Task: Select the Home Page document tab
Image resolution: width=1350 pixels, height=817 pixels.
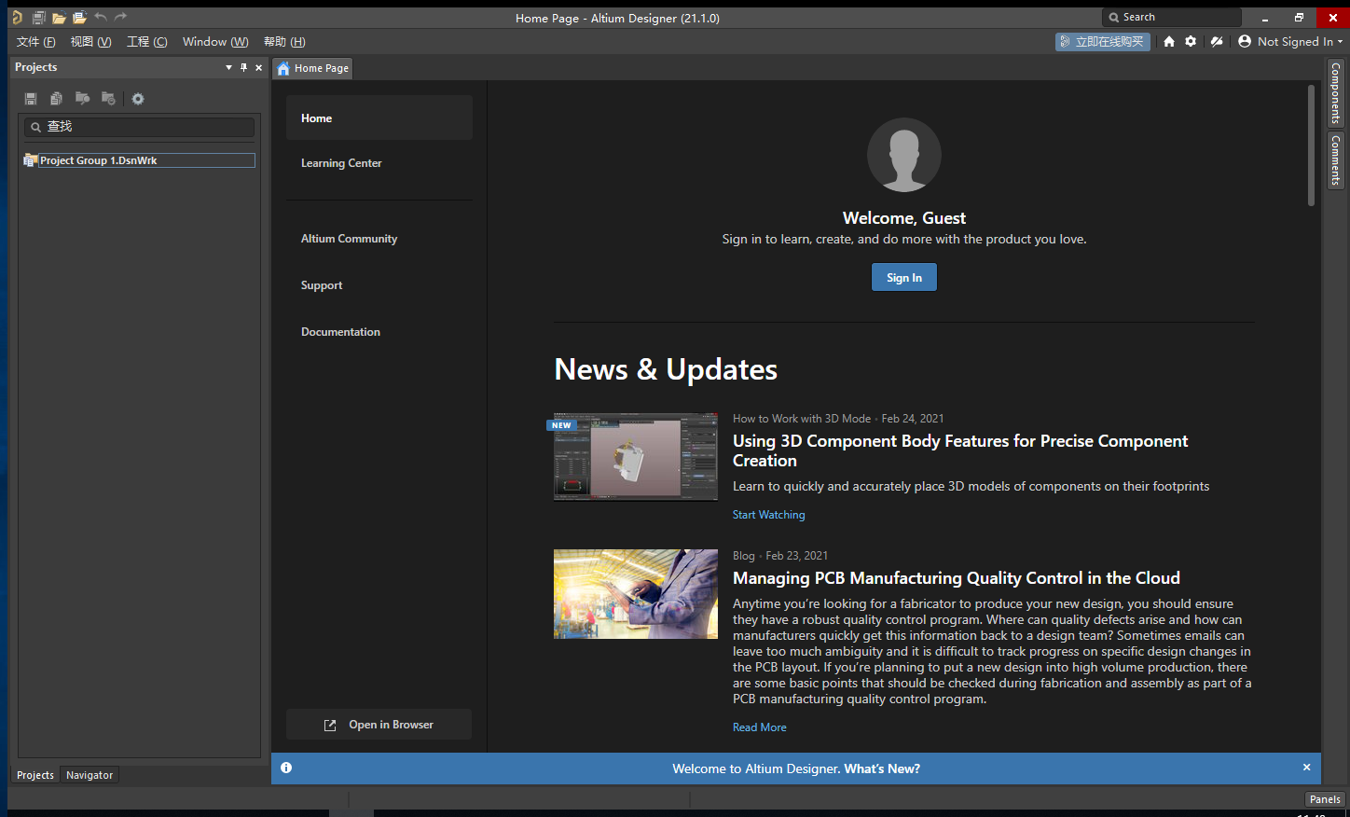Action: [313, 68]
